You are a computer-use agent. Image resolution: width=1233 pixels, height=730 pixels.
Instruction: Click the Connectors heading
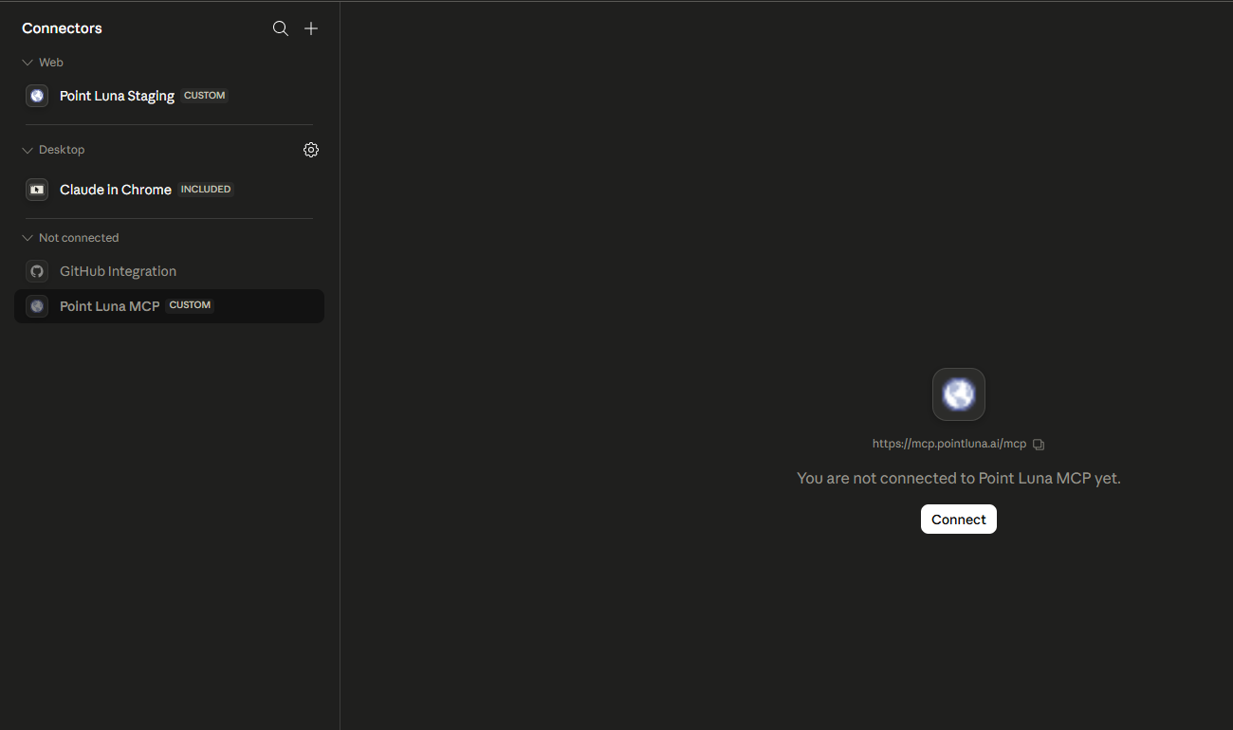(x=62, y=28)
